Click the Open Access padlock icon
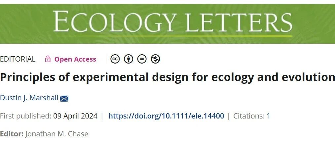The height and width of the screenshot is (143, 335). [x=48, y=59]
